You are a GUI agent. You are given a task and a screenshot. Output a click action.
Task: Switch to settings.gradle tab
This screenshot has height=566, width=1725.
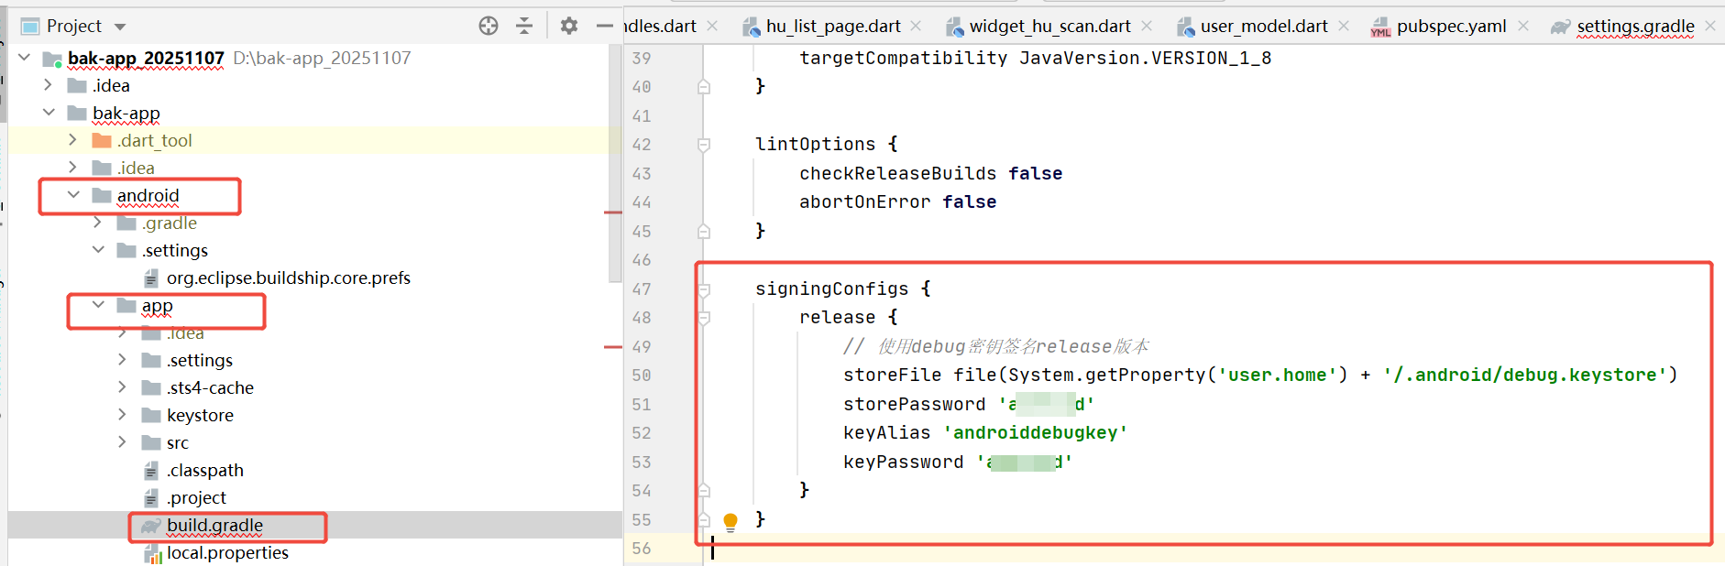(x=1635, y=27)
